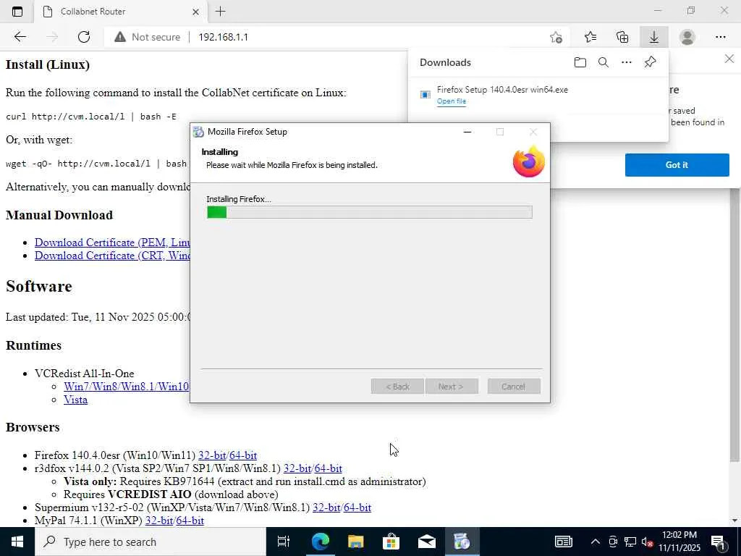Click the Got it button
This screenshot has width=741, height=556.
pos(677,165)
